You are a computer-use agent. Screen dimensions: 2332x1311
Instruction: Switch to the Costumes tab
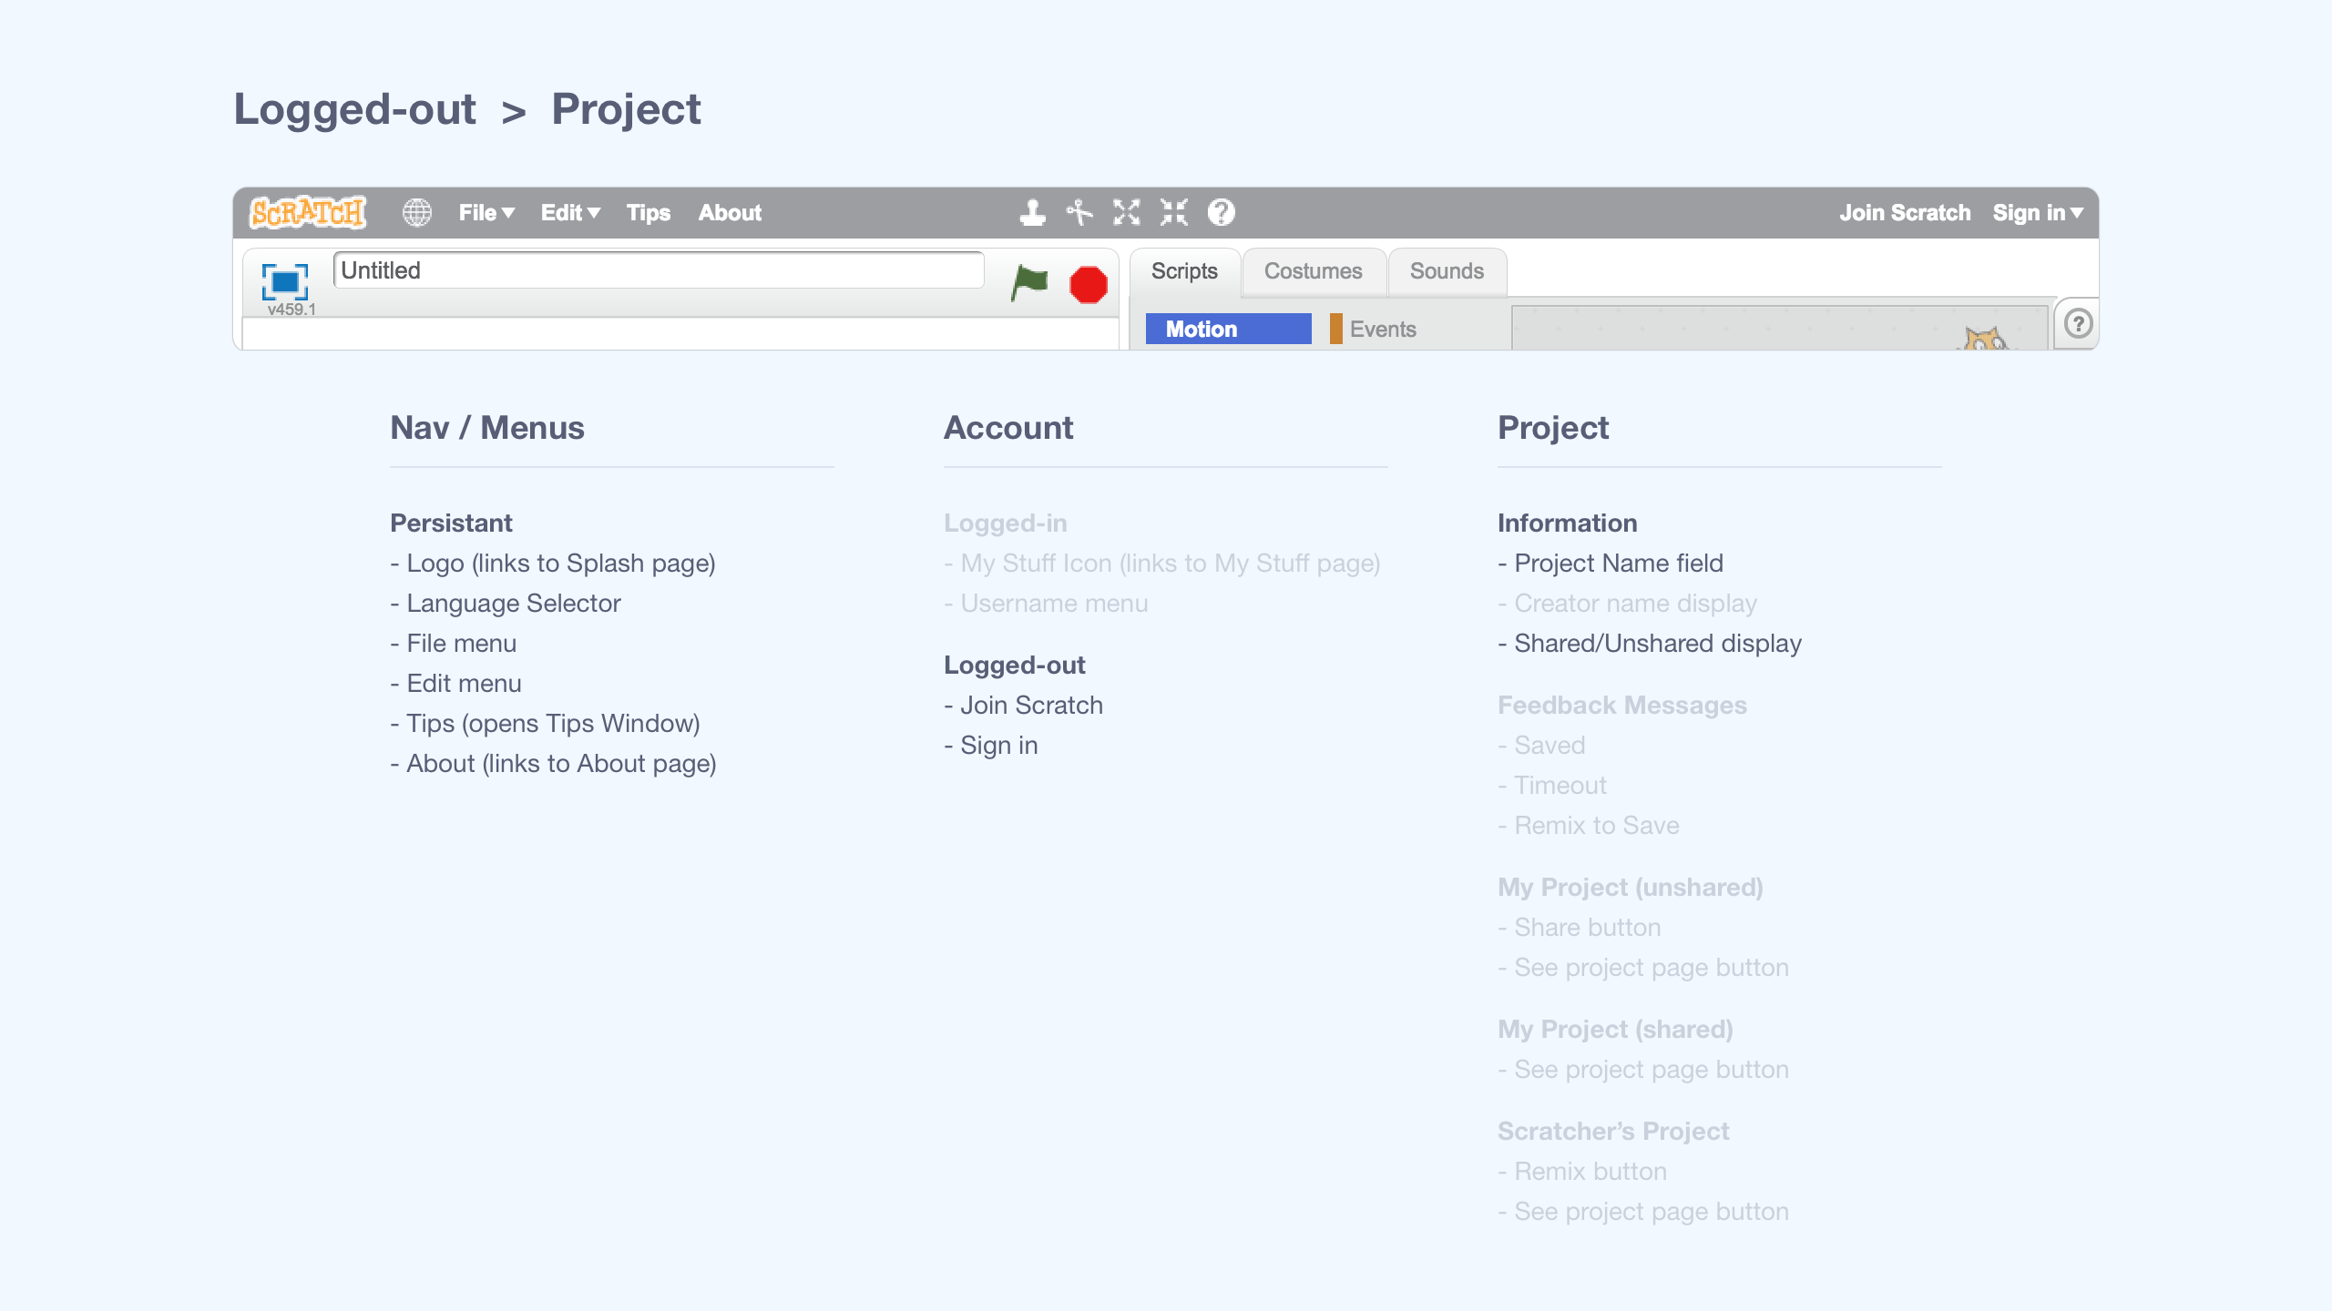tap(1314, 270)
